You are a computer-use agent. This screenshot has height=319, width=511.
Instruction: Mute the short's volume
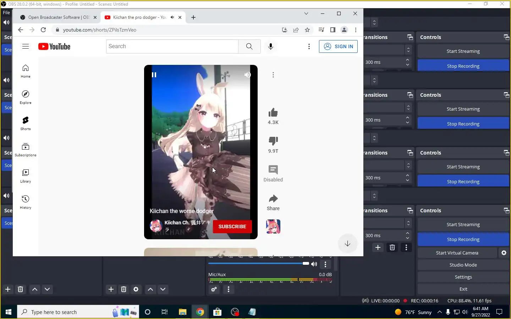coord(247,75)
